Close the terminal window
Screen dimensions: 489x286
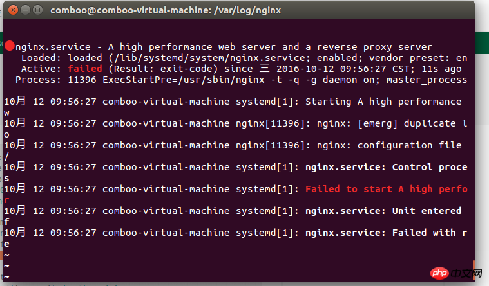(13, 10)
